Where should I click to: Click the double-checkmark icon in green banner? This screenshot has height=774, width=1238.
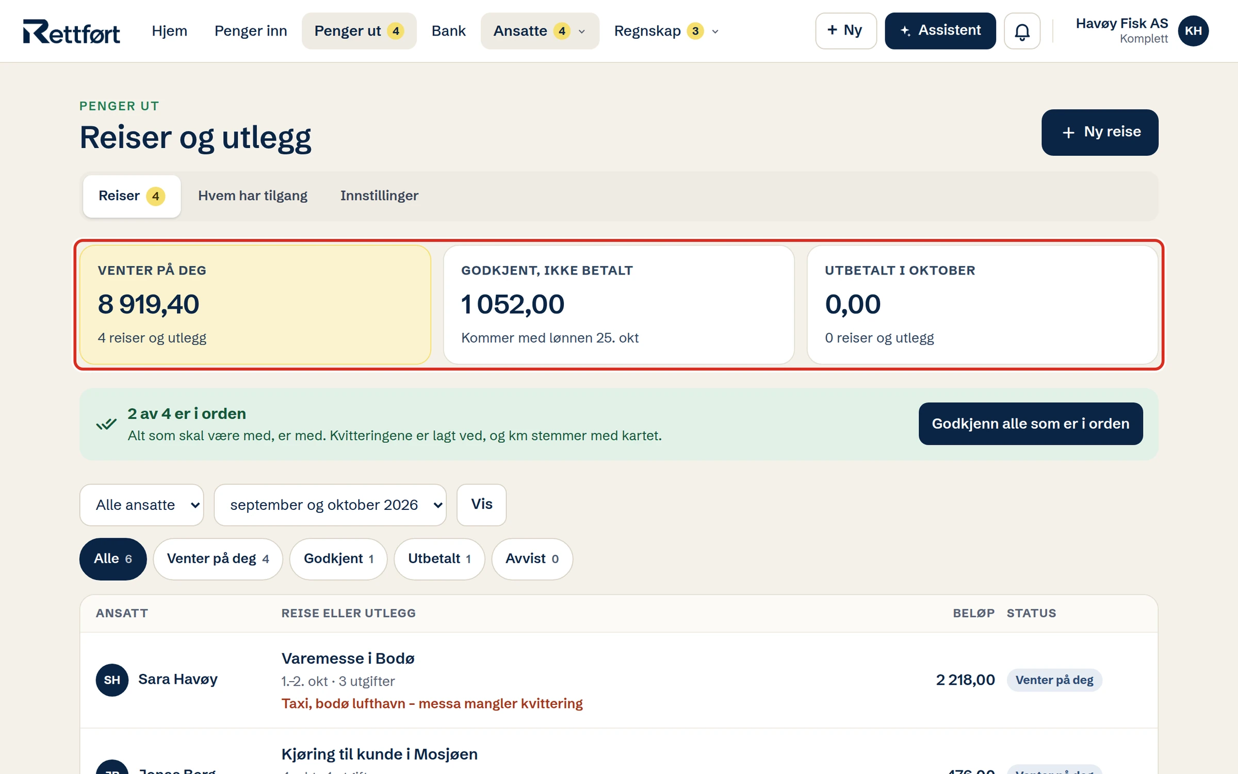pos(106,424)
